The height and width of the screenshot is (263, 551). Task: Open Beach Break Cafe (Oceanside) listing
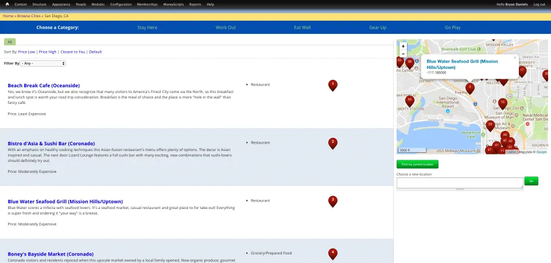pyautogui.click(x=44, y=86)
